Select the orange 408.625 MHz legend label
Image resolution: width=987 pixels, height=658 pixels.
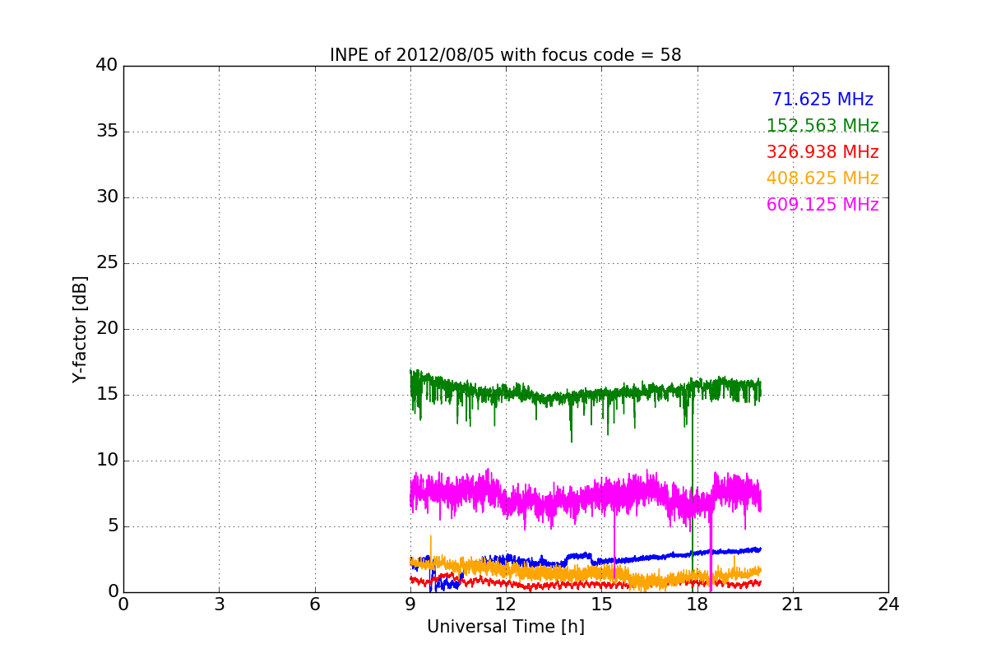pyautogui.click(x=822, y=178)
